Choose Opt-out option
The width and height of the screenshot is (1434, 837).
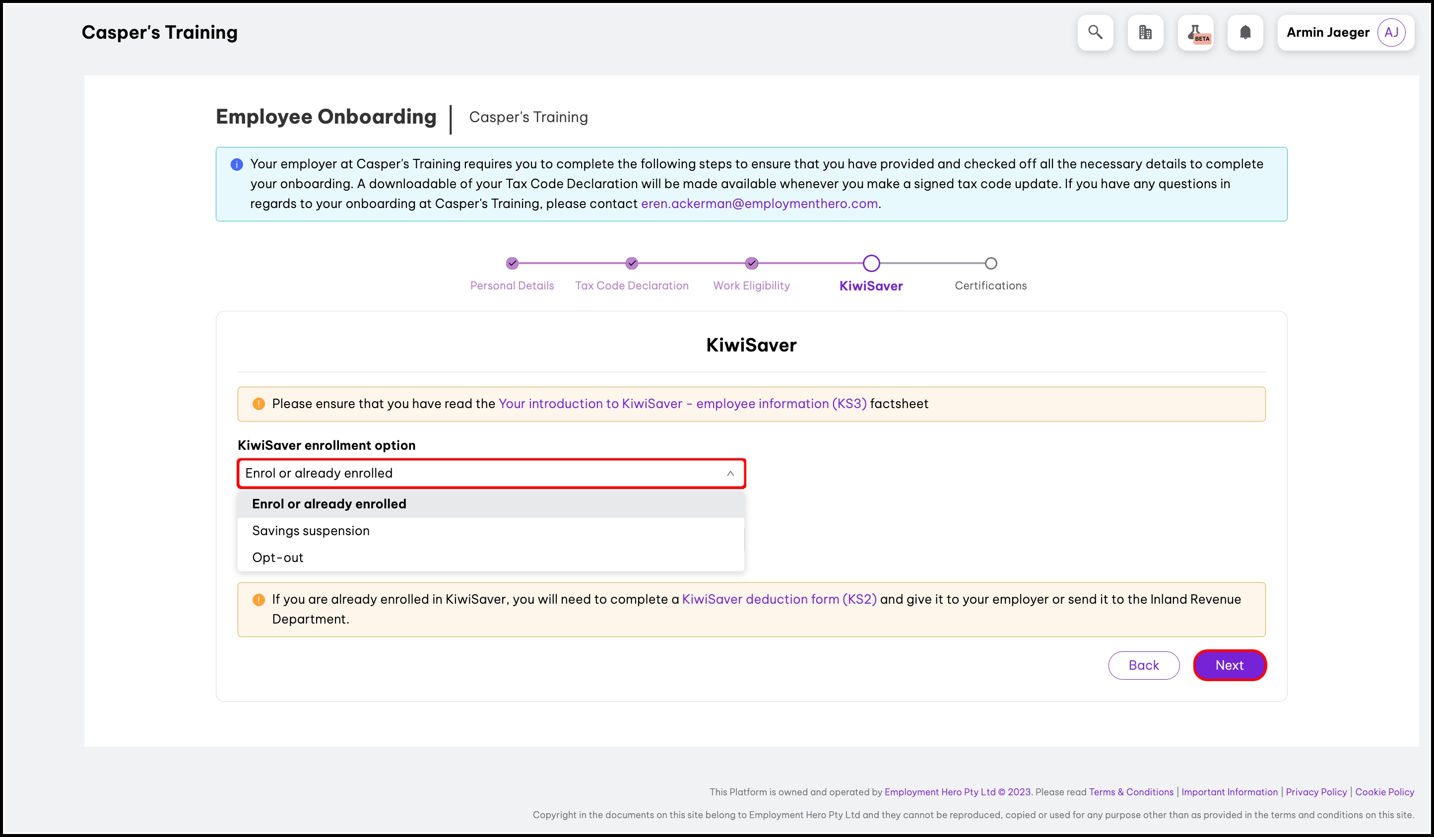click(x=491, y=558)
